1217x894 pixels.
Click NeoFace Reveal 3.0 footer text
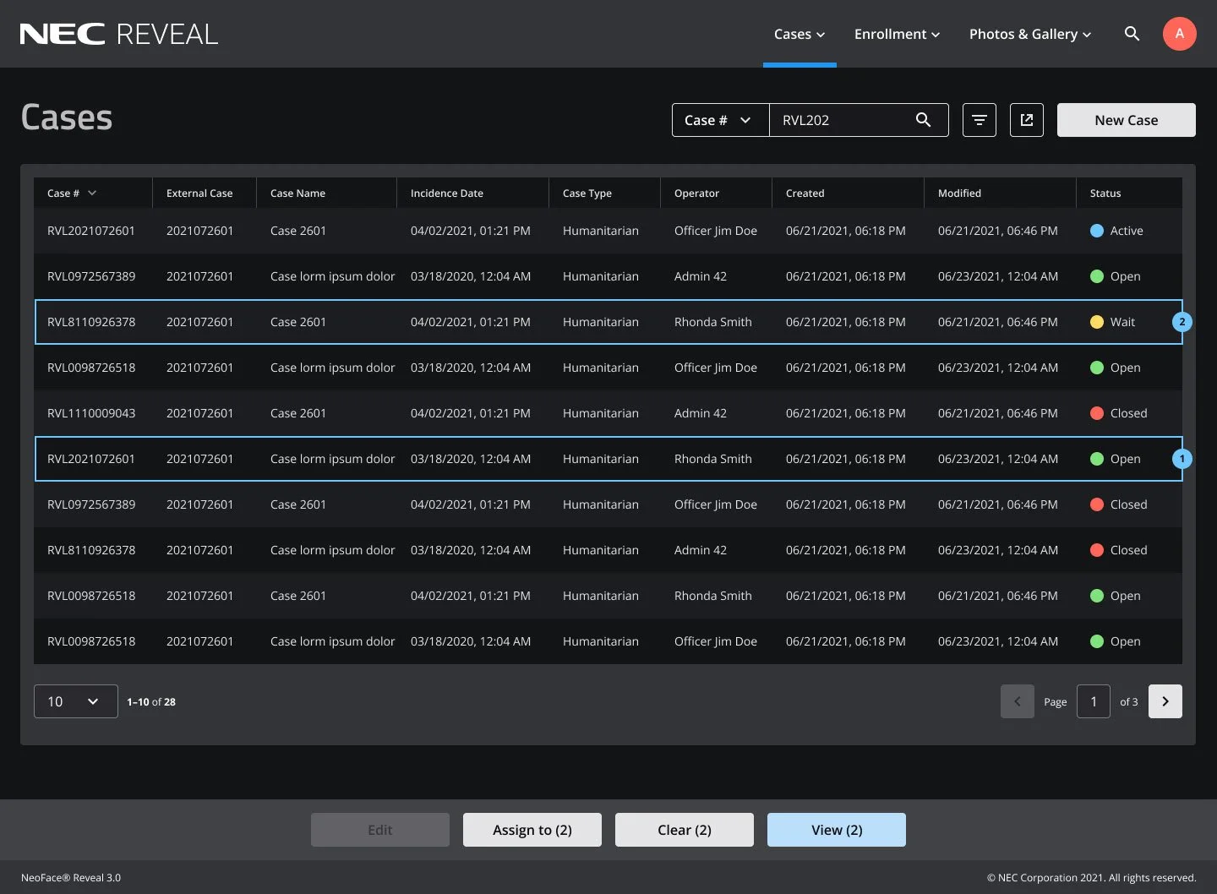(x=71, y=877)
